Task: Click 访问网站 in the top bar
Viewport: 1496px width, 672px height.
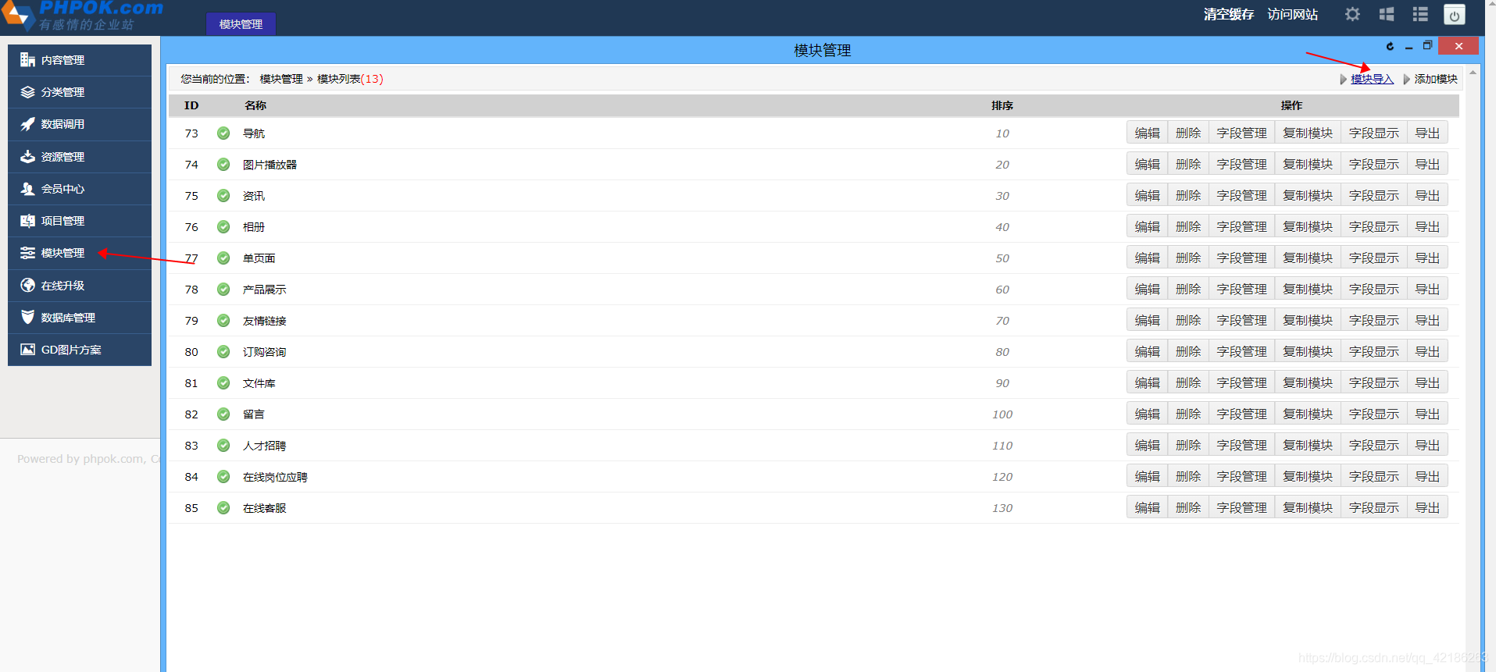Action: pyautogui.click(x=1292, y=14)
